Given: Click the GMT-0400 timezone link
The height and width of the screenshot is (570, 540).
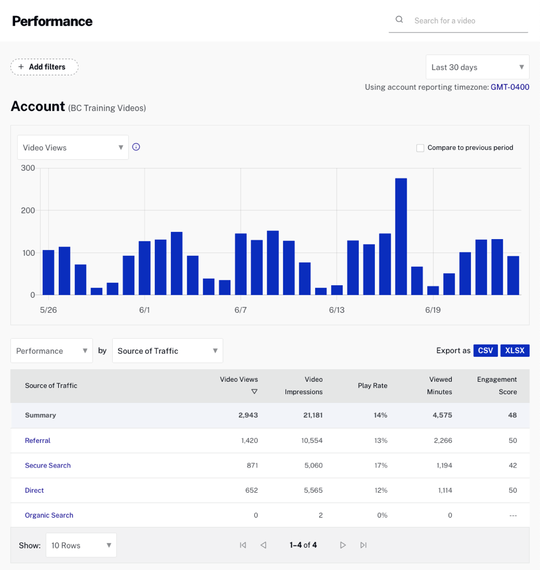Looking at the screenshot, I should coord(509,87).
